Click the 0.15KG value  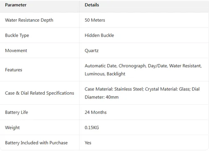tap(92, 128)
